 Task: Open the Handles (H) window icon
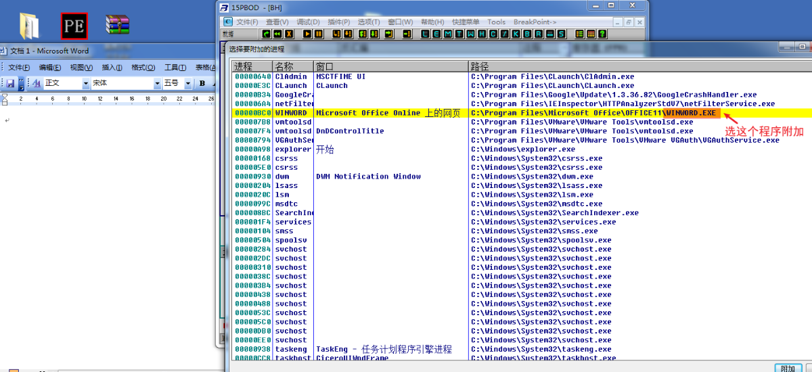pyautogui.click(x=481, y=34)
